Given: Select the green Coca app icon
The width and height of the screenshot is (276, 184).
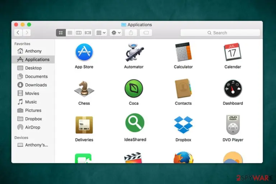Looking at the screenshot, I should click(x=134, y=88).
